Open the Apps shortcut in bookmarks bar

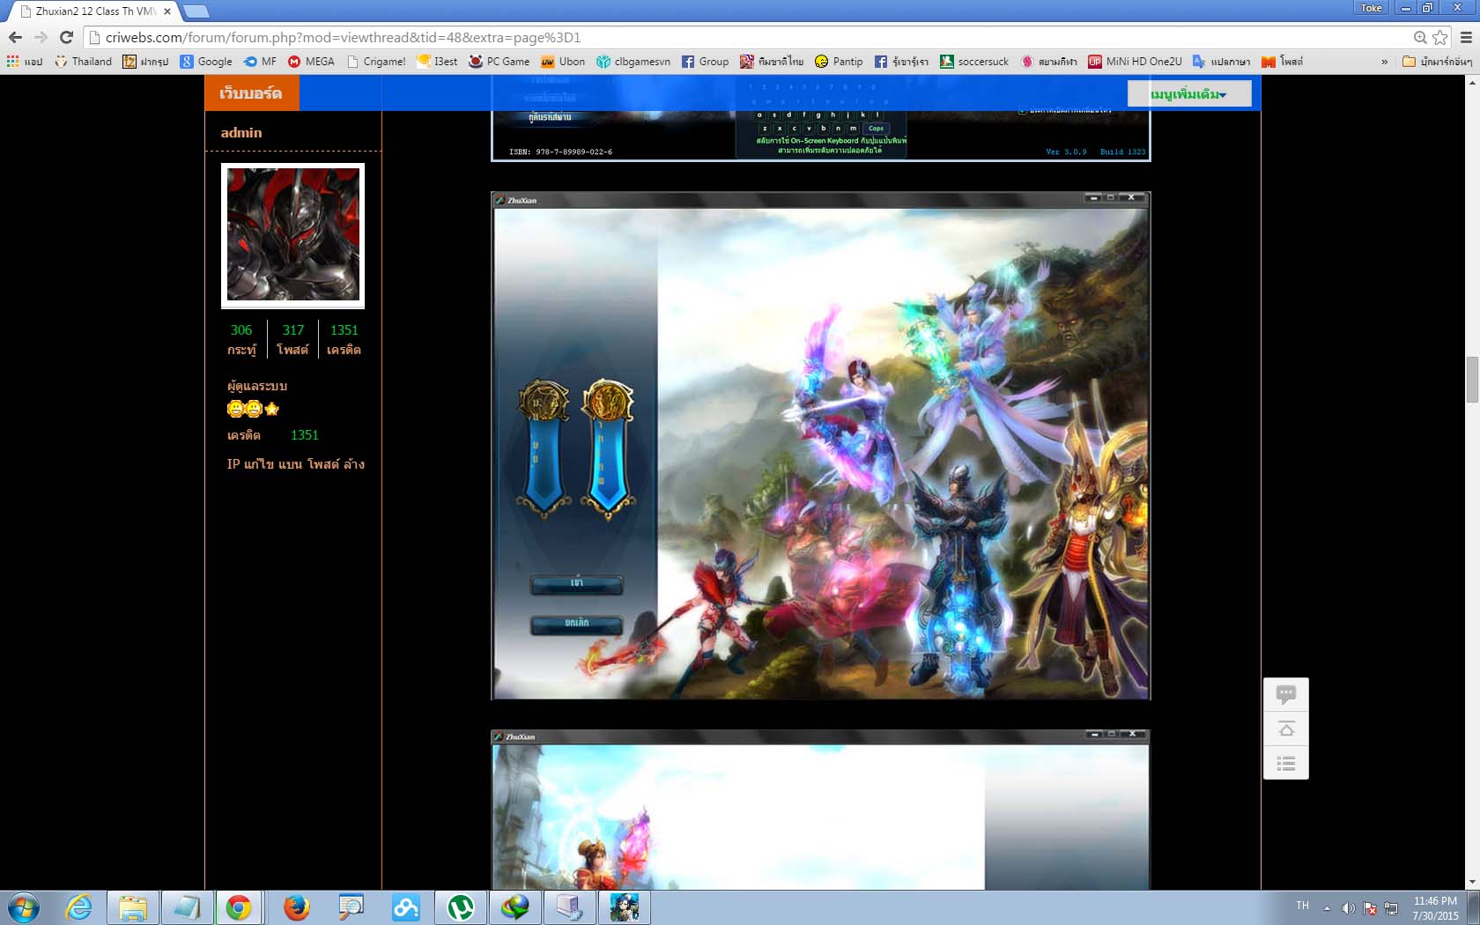(x=25, y=62)
